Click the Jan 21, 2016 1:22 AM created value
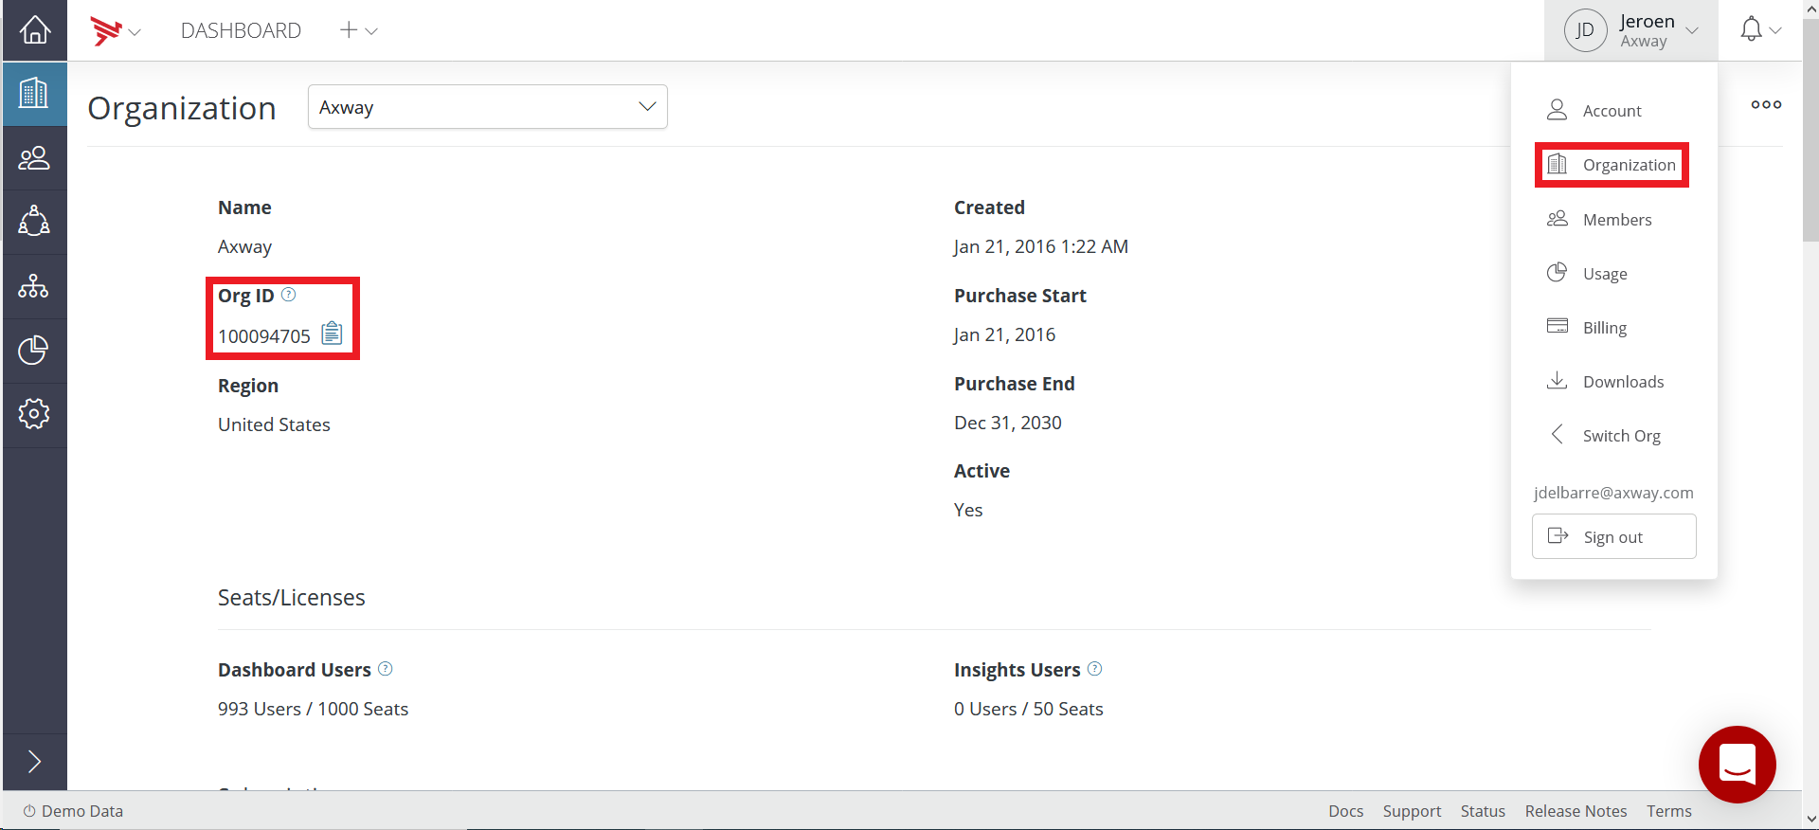 [1040, 246]
